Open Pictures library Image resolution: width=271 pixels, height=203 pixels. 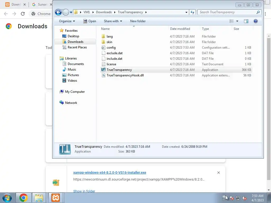click(x=73, y=75)
